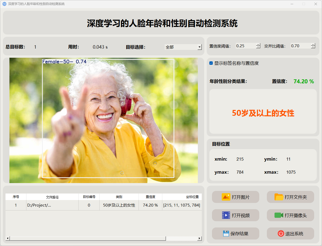The image size is (322, 246).
Task: Increase 交并比阈值 with the up arrow
Action: (313, 44)
